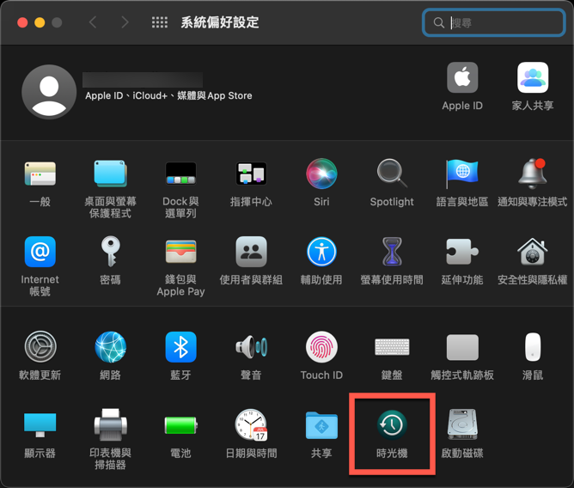Open 通知與專注模式 preferences

pyautogui.click(x=532, y=174)
